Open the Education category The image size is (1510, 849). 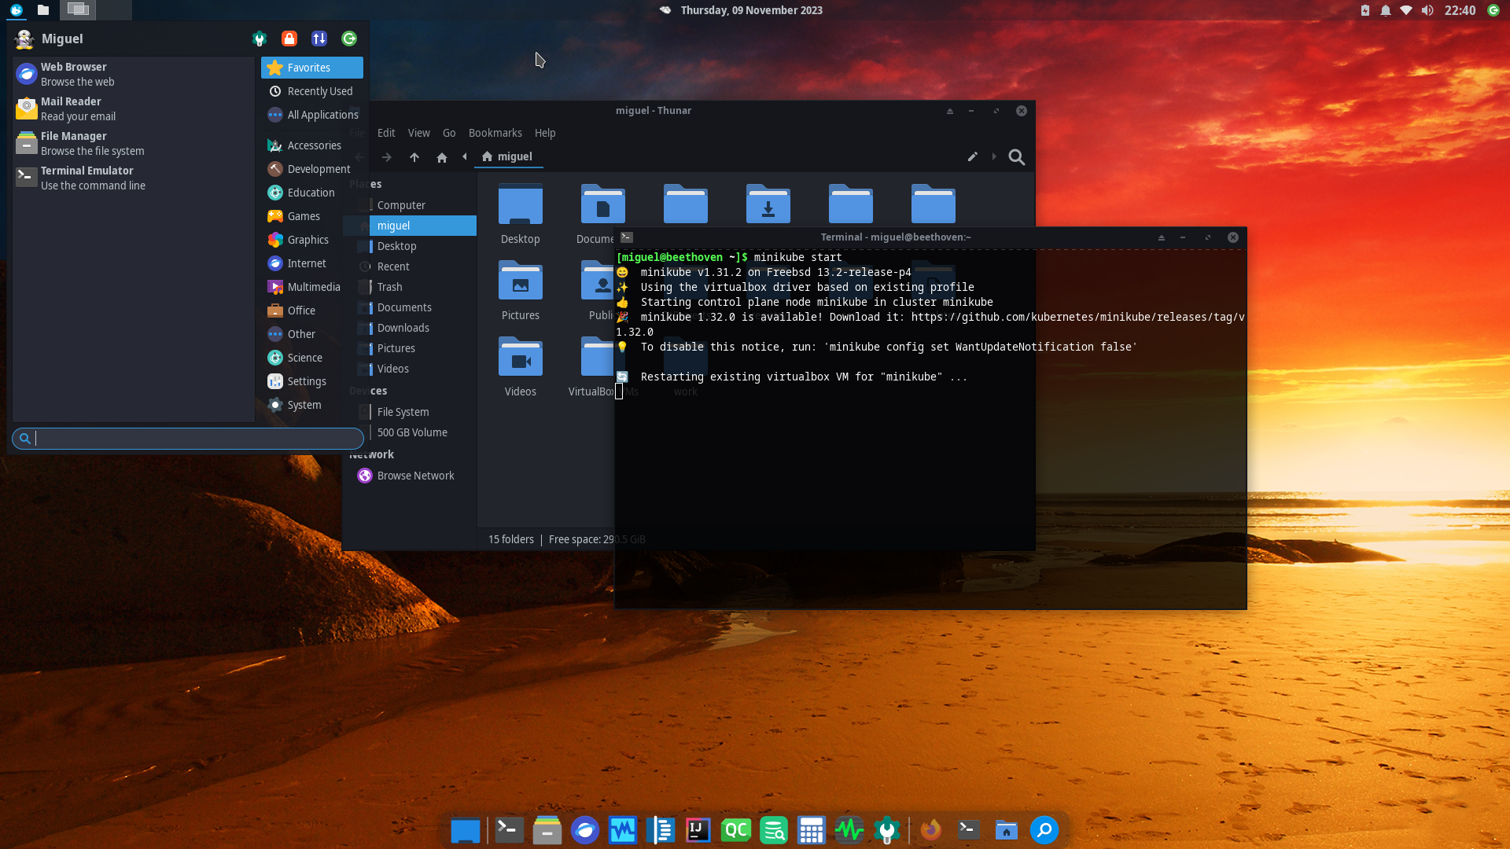312,193
